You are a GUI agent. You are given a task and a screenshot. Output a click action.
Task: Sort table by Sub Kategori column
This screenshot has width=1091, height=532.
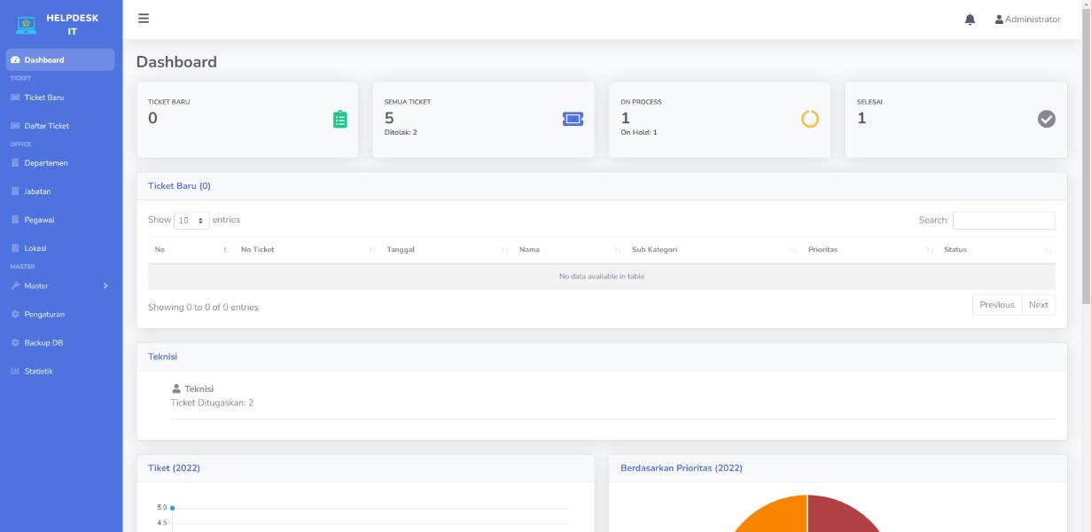[713, 250]
